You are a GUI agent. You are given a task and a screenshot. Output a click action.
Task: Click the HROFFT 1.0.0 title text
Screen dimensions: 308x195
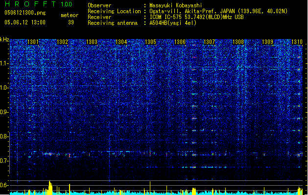[38, 4]
